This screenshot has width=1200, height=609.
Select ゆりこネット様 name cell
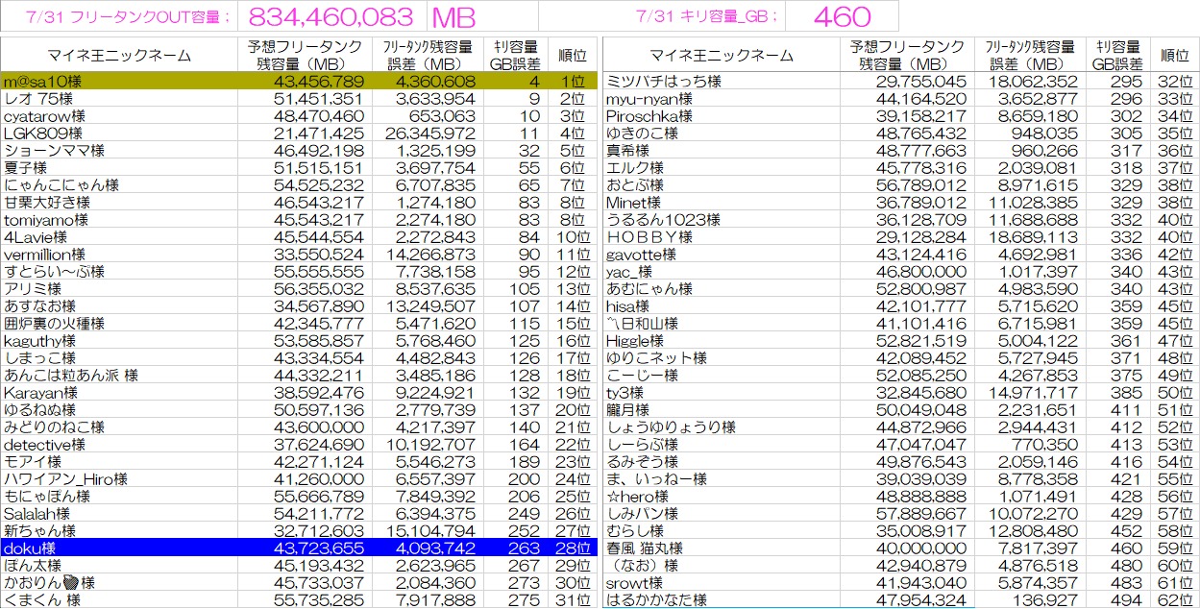pos(722,358)
